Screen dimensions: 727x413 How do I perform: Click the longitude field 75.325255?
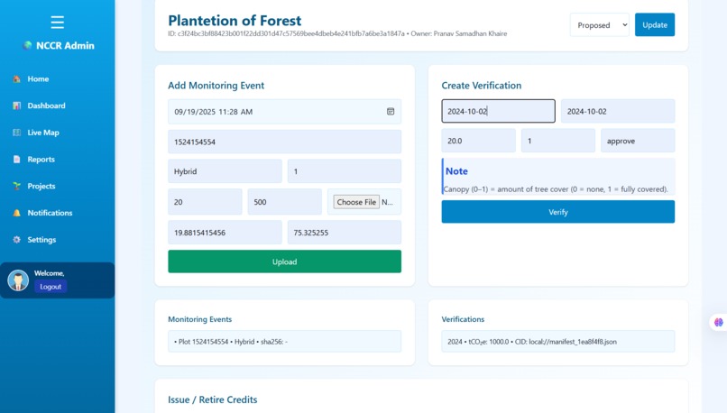pyautogui.click(x=344, y=233)
